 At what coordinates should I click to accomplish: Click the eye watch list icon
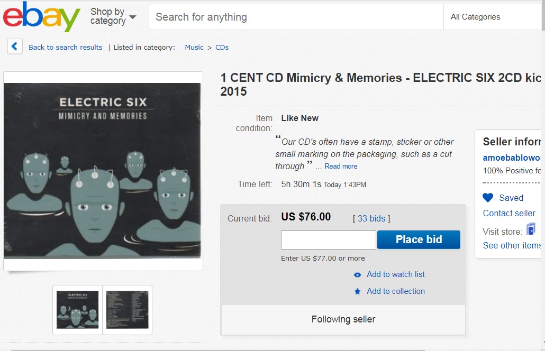click(357, 275)
